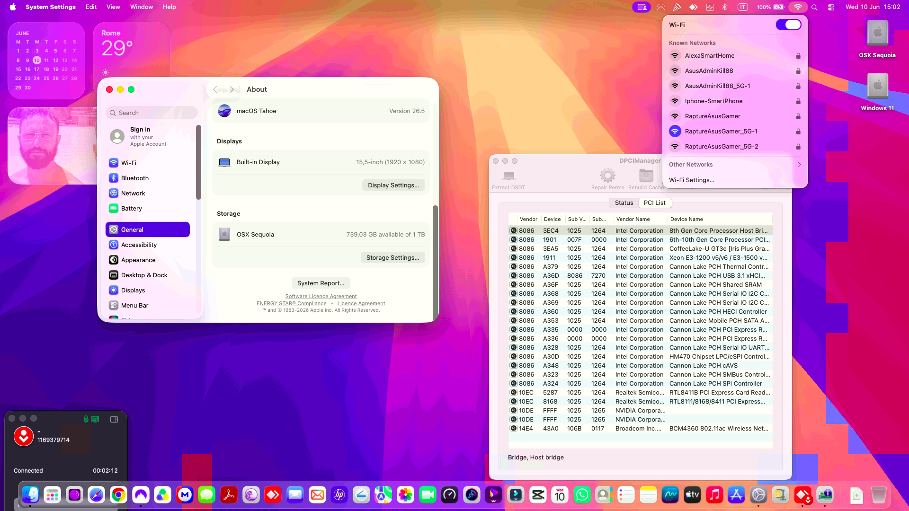Open Spotlight search in menu bar
The image size is (909, 511).
coord(814,7)
